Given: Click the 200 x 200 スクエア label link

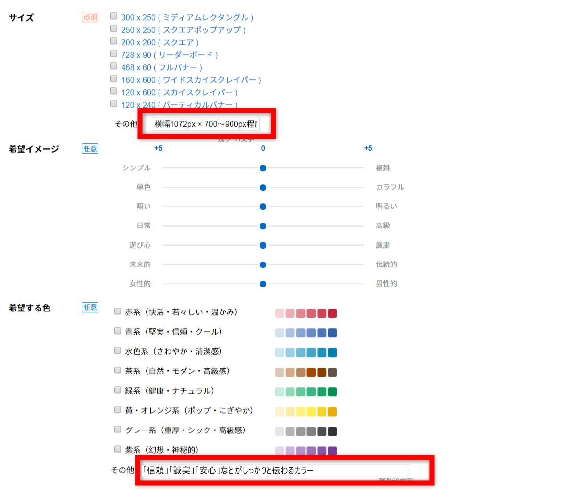Looking at the screenshot, I should pyautogui.click(x=160, y=42).
